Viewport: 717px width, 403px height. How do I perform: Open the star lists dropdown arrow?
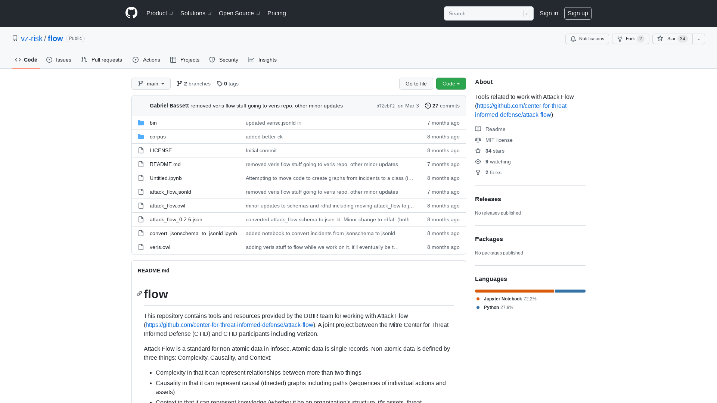pos(699,39)
